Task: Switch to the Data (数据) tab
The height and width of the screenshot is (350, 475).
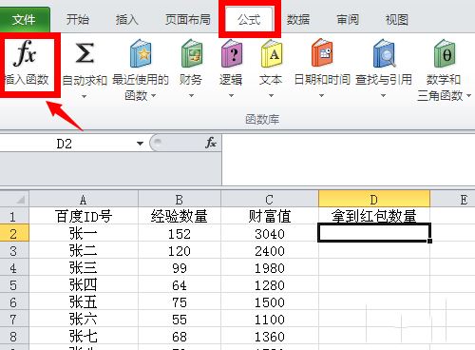Action: pos(298,20)
